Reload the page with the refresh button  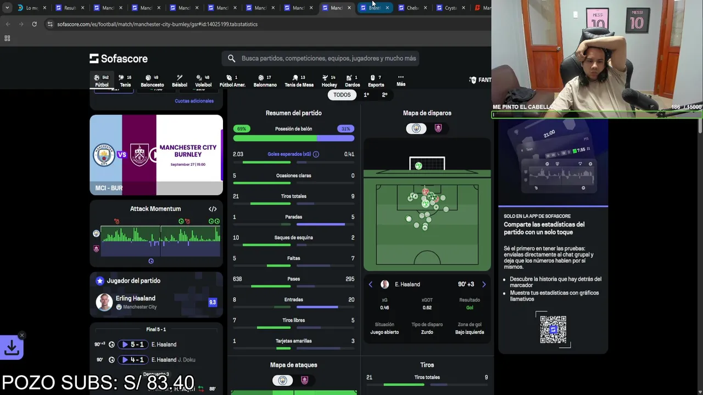[x=34, y=24]
